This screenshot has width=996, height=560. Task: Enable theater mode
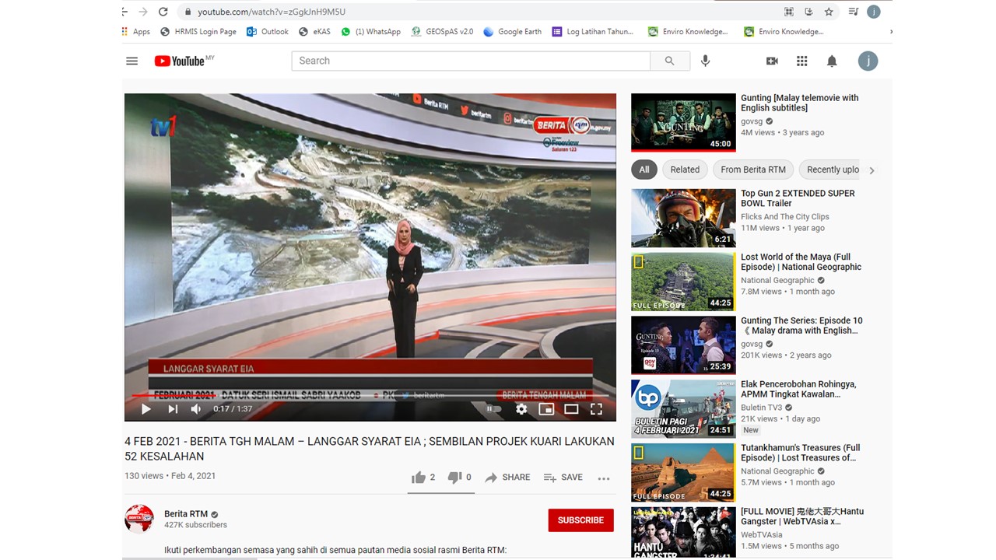[x=571, y=409]
